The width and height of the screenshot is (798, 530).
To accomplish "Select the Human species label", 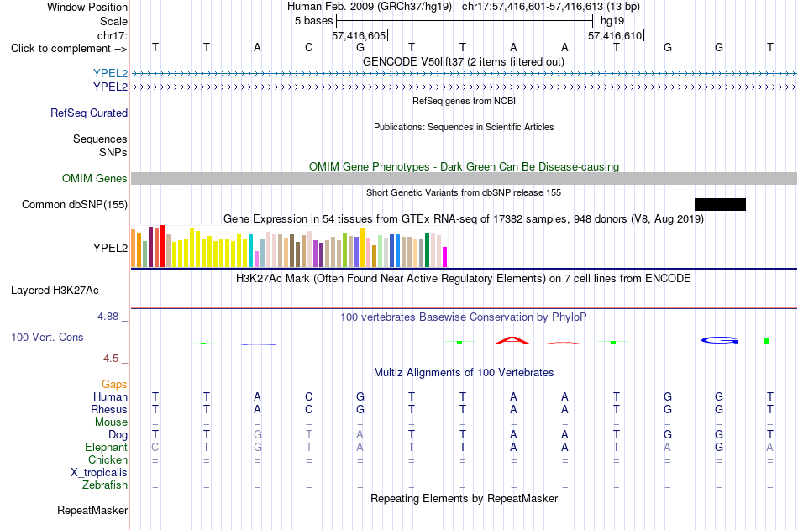I will click(110, 397).
